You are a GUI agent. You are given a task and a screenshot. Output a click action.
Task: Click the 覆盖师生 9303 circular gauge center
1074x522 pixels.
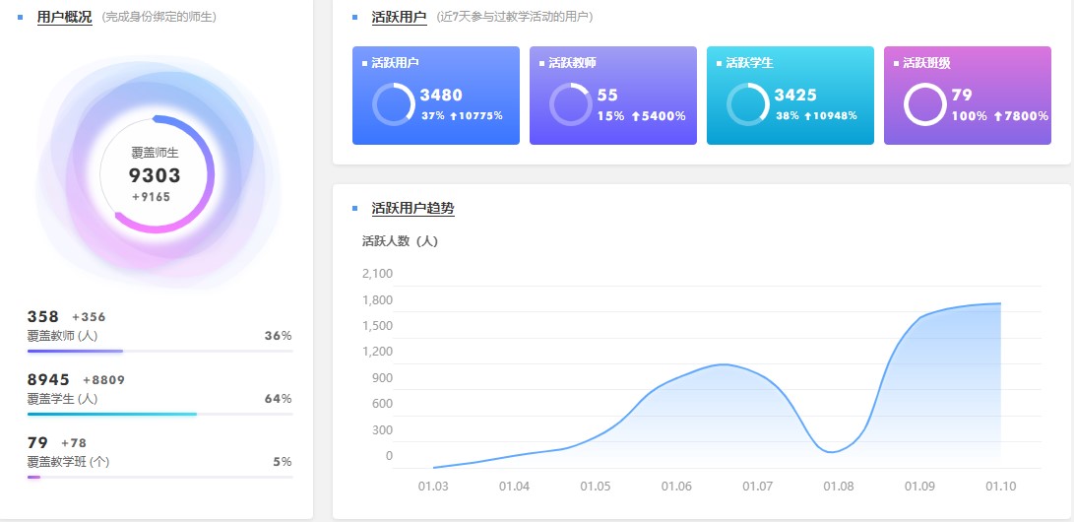(x=157, y=175)
